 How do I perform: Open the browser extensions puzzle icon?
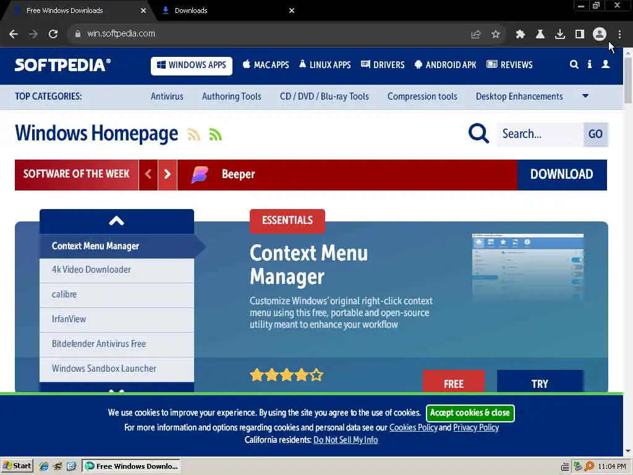click(x=520, y=35)
